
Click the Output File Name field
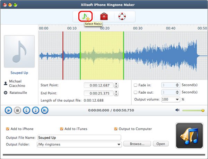pos(79,137)
